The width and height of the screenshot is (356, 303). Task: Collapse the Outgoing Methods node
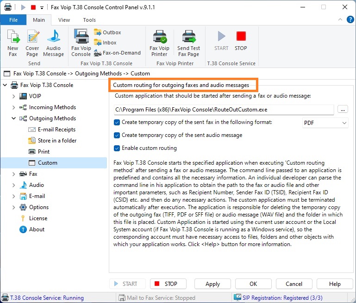13,118
